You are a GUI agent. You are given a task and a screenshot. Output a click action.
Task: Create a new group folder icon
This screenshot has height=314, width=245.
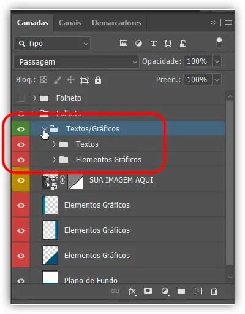coord(181,291)
